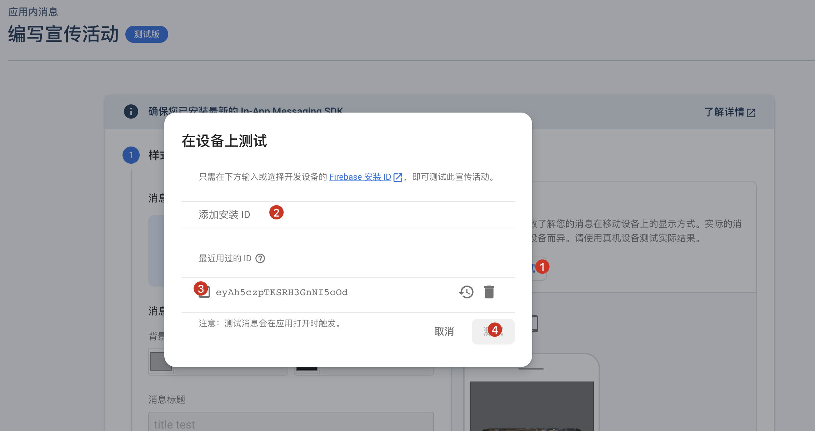The height and width of the screenshot is (431, 815).
Task: Click the device icon above the phone preview
Action: pos(535,324)
